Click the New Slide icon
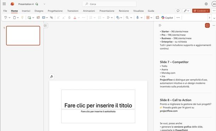The image size is (216, 131). [x=29, y=17]
